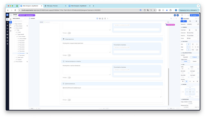
Task: Select the hidden overflow icon option
Action: [x=186, y=81]
